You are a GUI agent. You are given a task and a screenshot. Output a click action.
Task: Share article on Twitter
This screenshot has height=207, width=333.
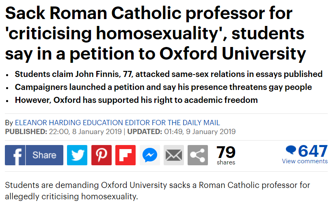click(77, 155)
